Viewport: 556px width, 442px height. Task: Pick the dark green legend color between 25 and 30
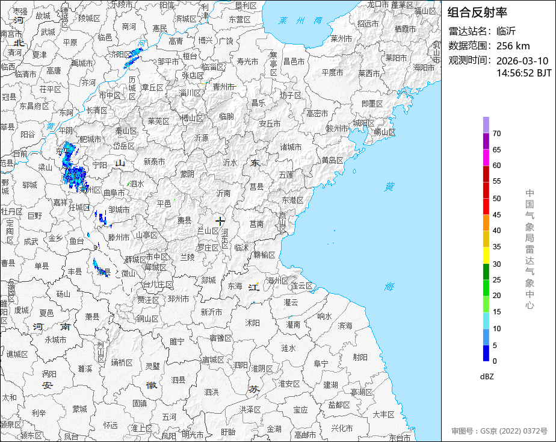pyautogui.click(x=486, y=272)
